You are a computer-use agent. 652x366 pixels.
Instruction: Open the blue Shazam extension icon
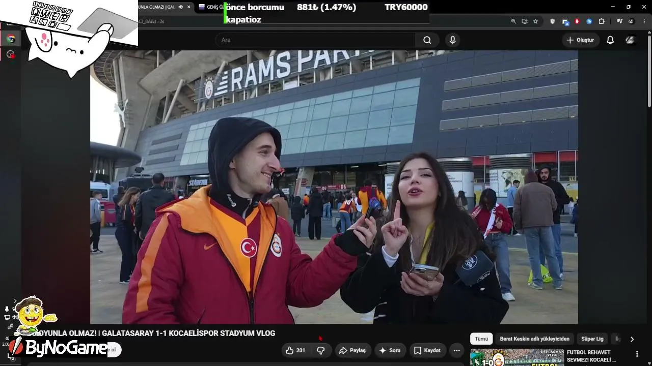click(589, 21)
